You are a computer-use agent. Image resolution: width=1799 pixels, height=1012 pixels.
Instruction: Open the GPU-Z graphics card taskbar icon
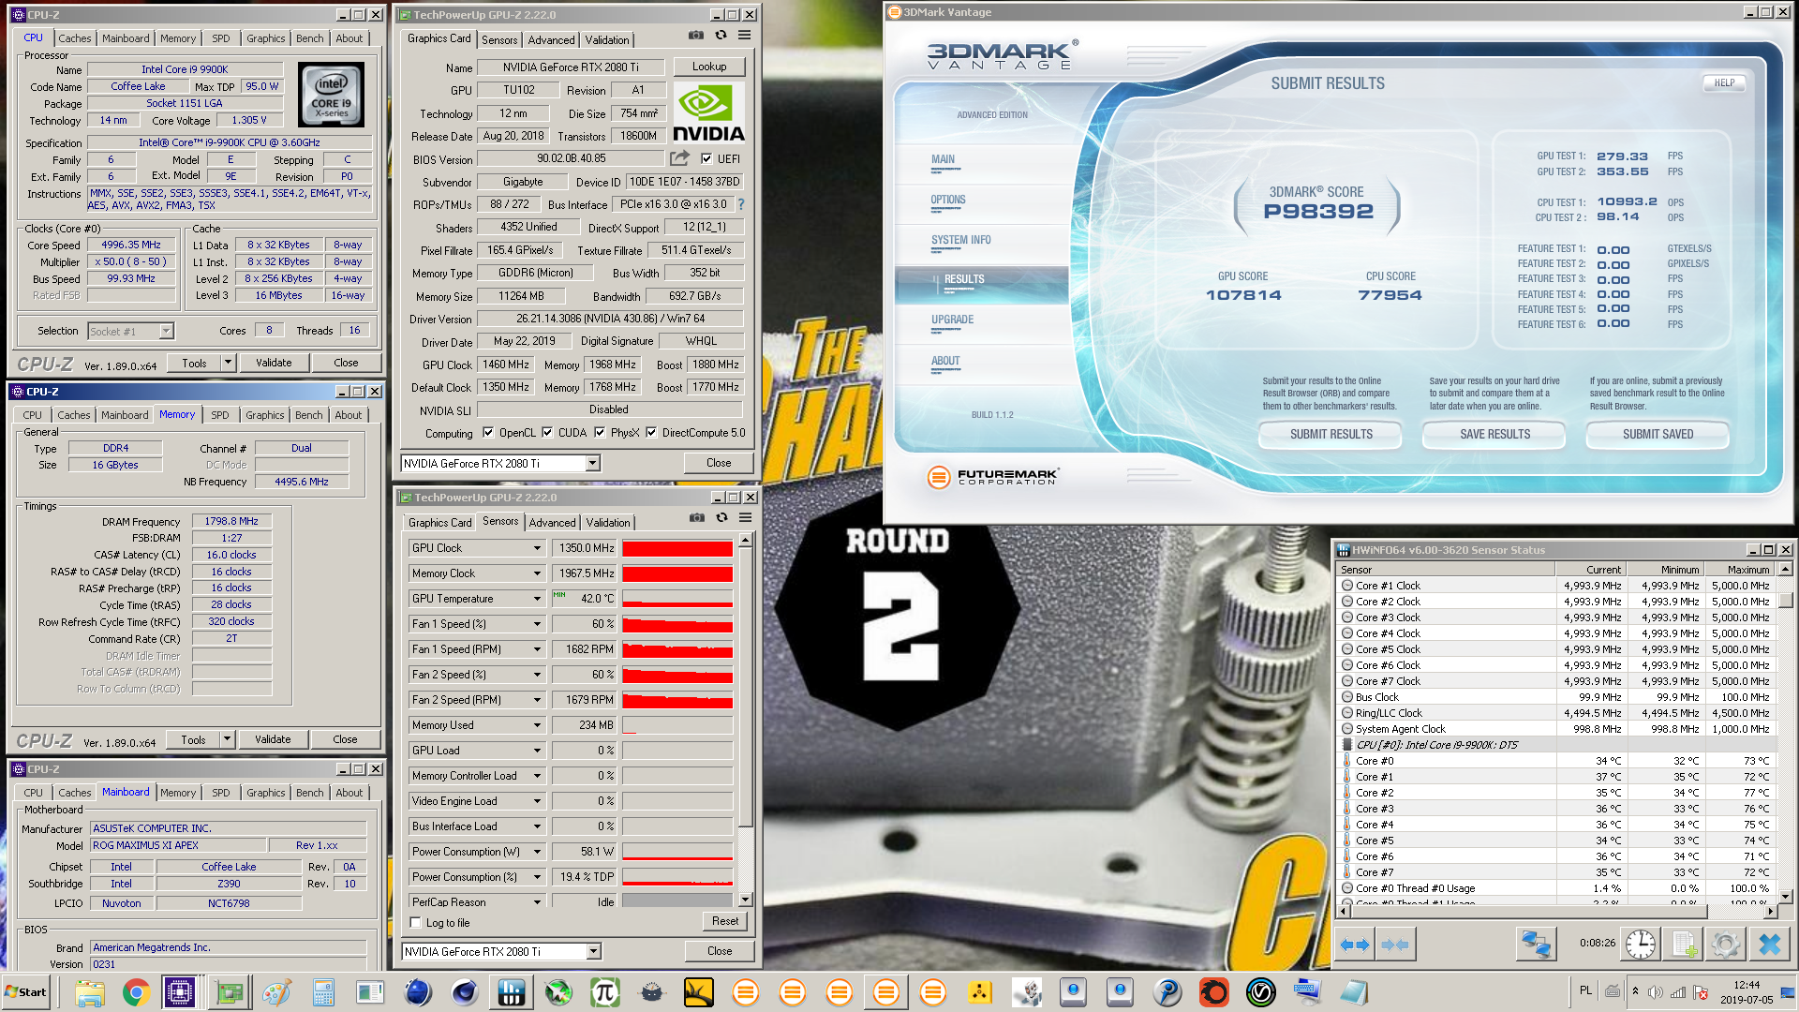pyautogui.click(x=230, y=992)
